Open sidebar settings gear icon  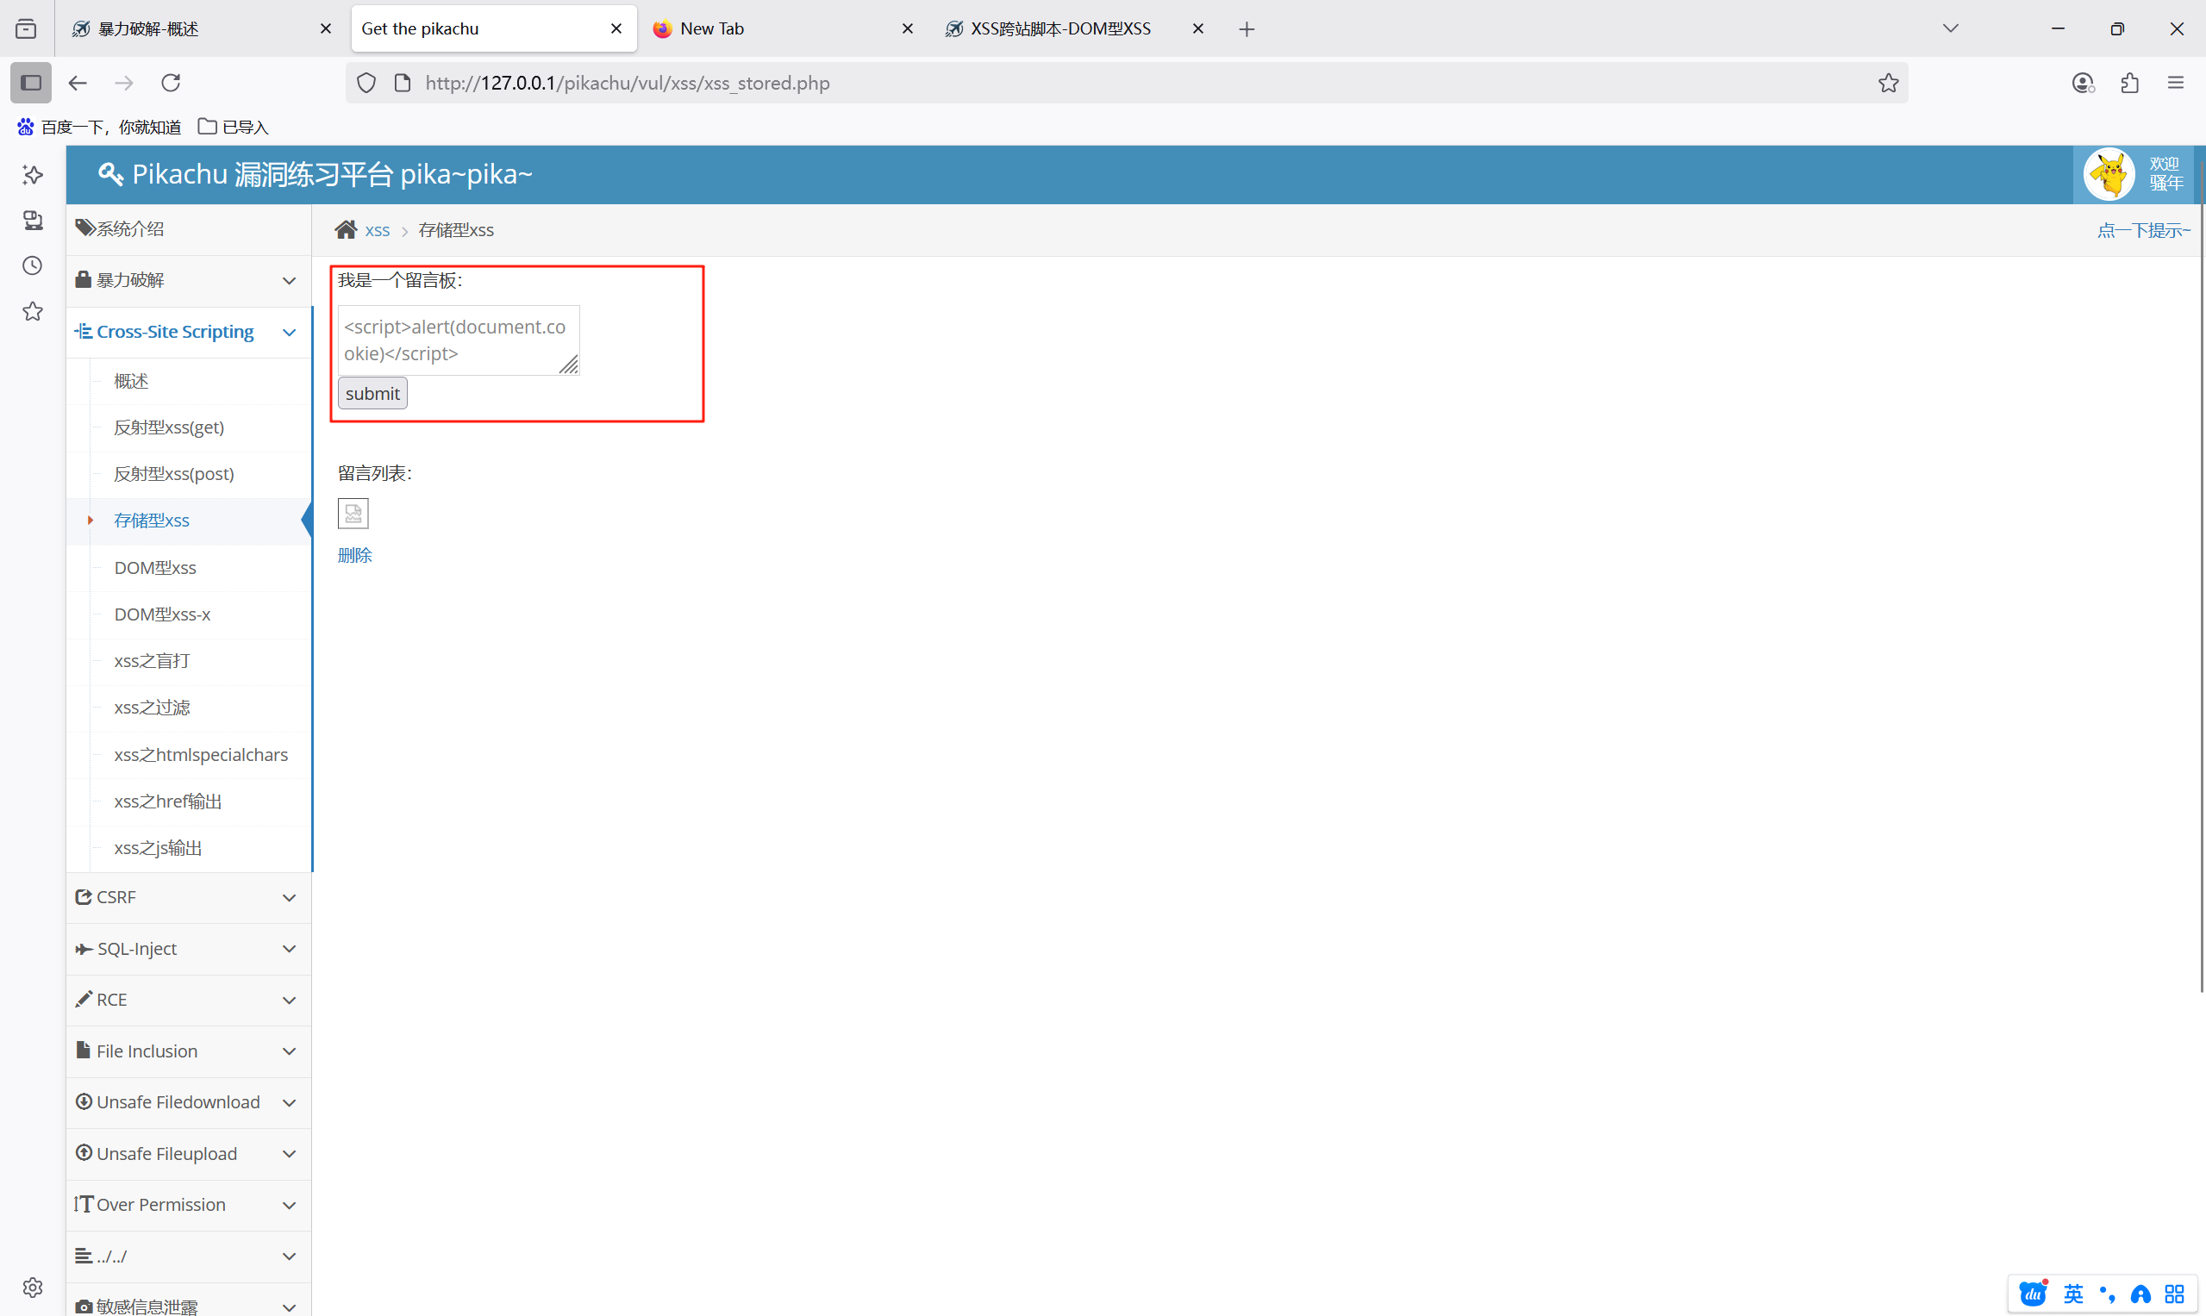pos(33,1288)
